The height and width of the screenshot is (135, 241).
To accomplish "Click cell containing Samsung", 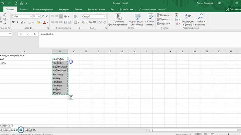I will (x=60, y=74).
